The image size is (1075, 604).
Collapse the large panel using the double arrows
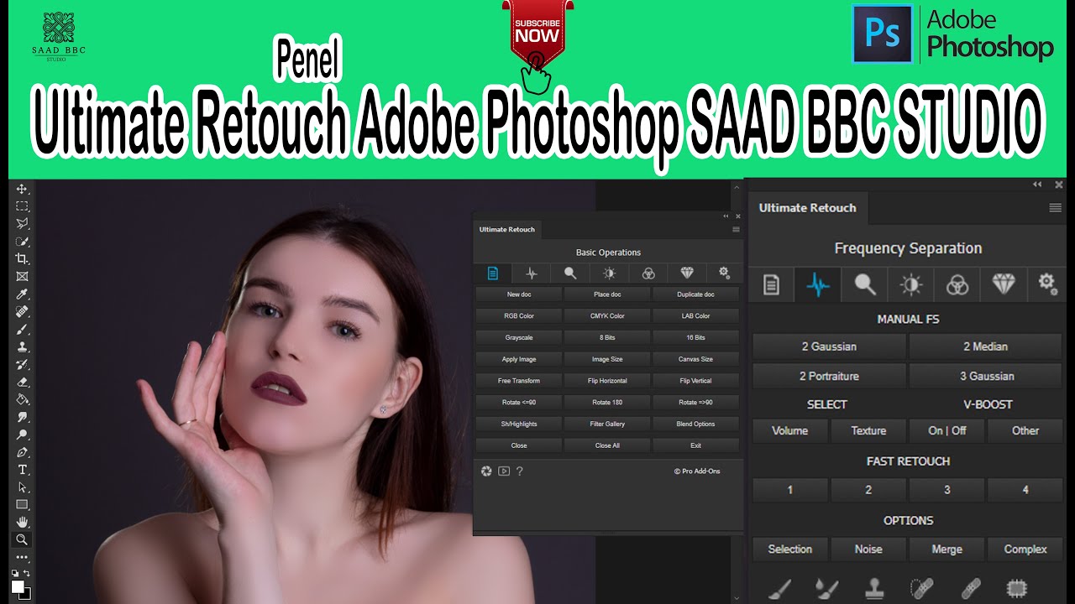point(1037,185)
